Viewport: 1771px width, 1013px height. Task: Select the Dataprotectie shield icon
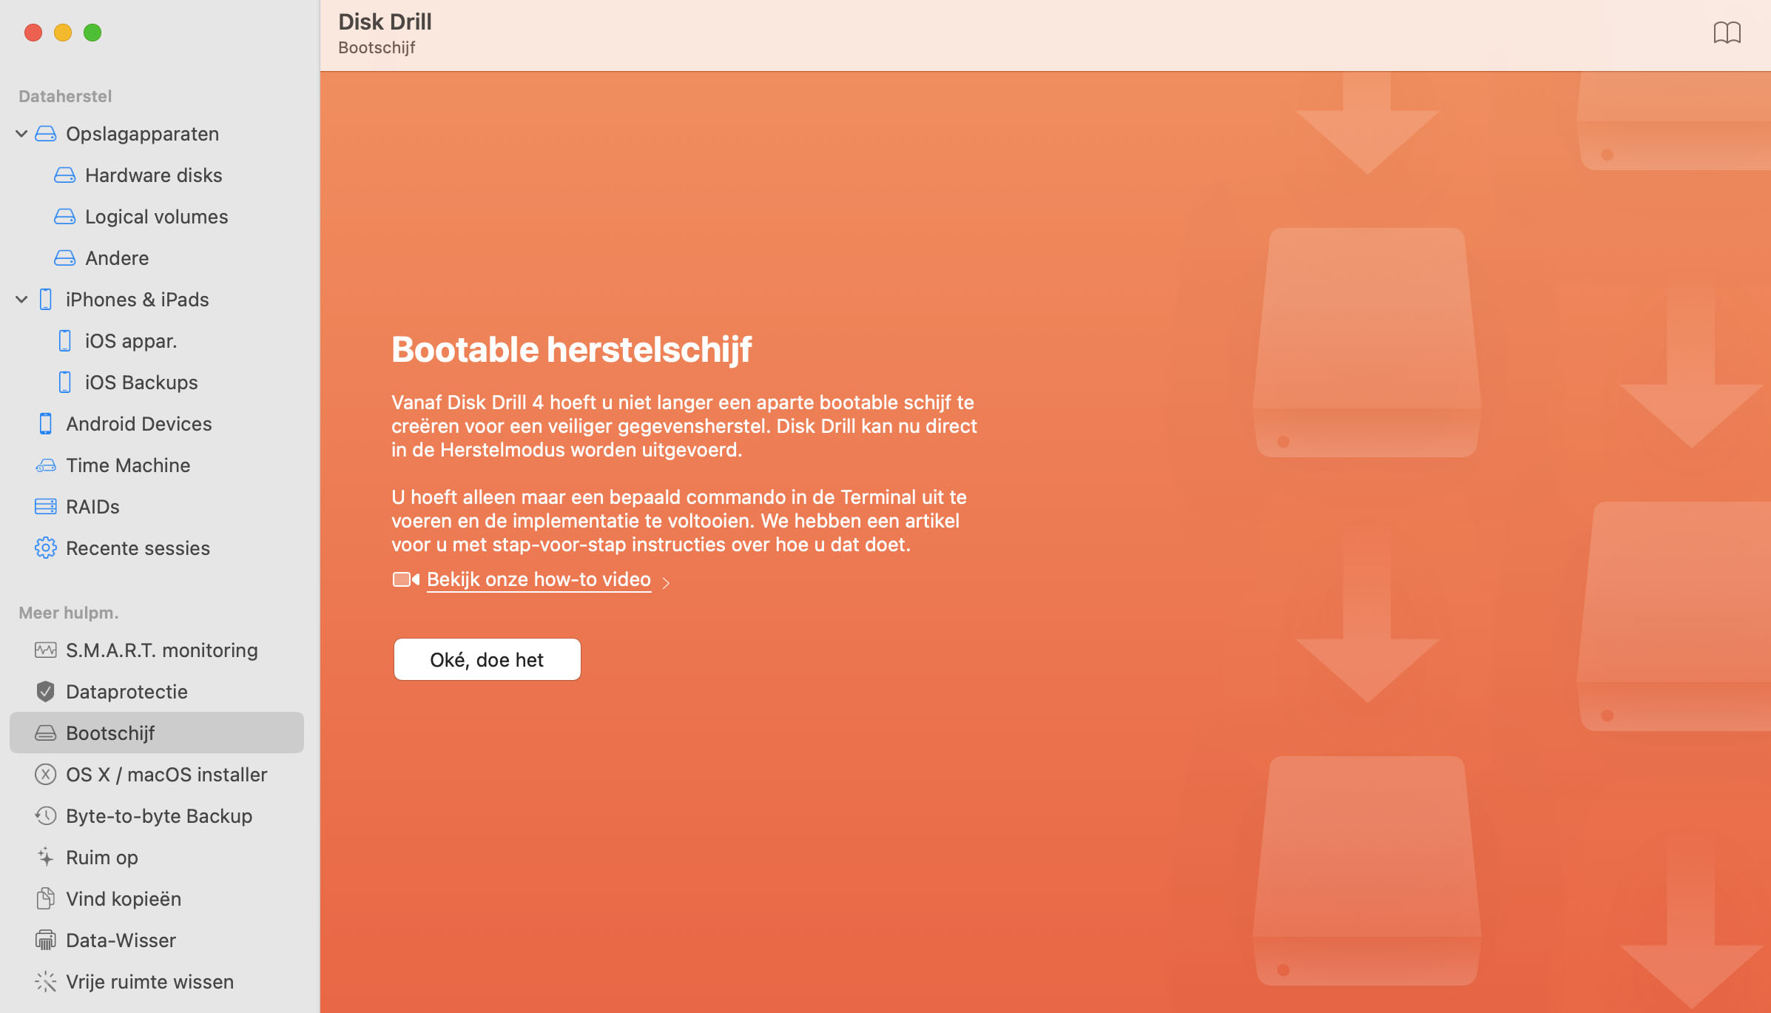[x=45, y=692]
